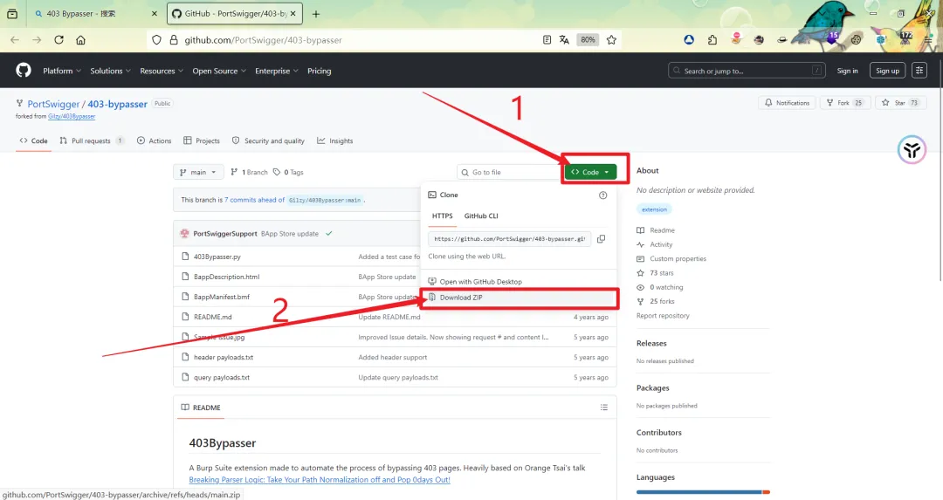Open list all tabs button
Screen dimensions: 943x500
tap(12, 13)
